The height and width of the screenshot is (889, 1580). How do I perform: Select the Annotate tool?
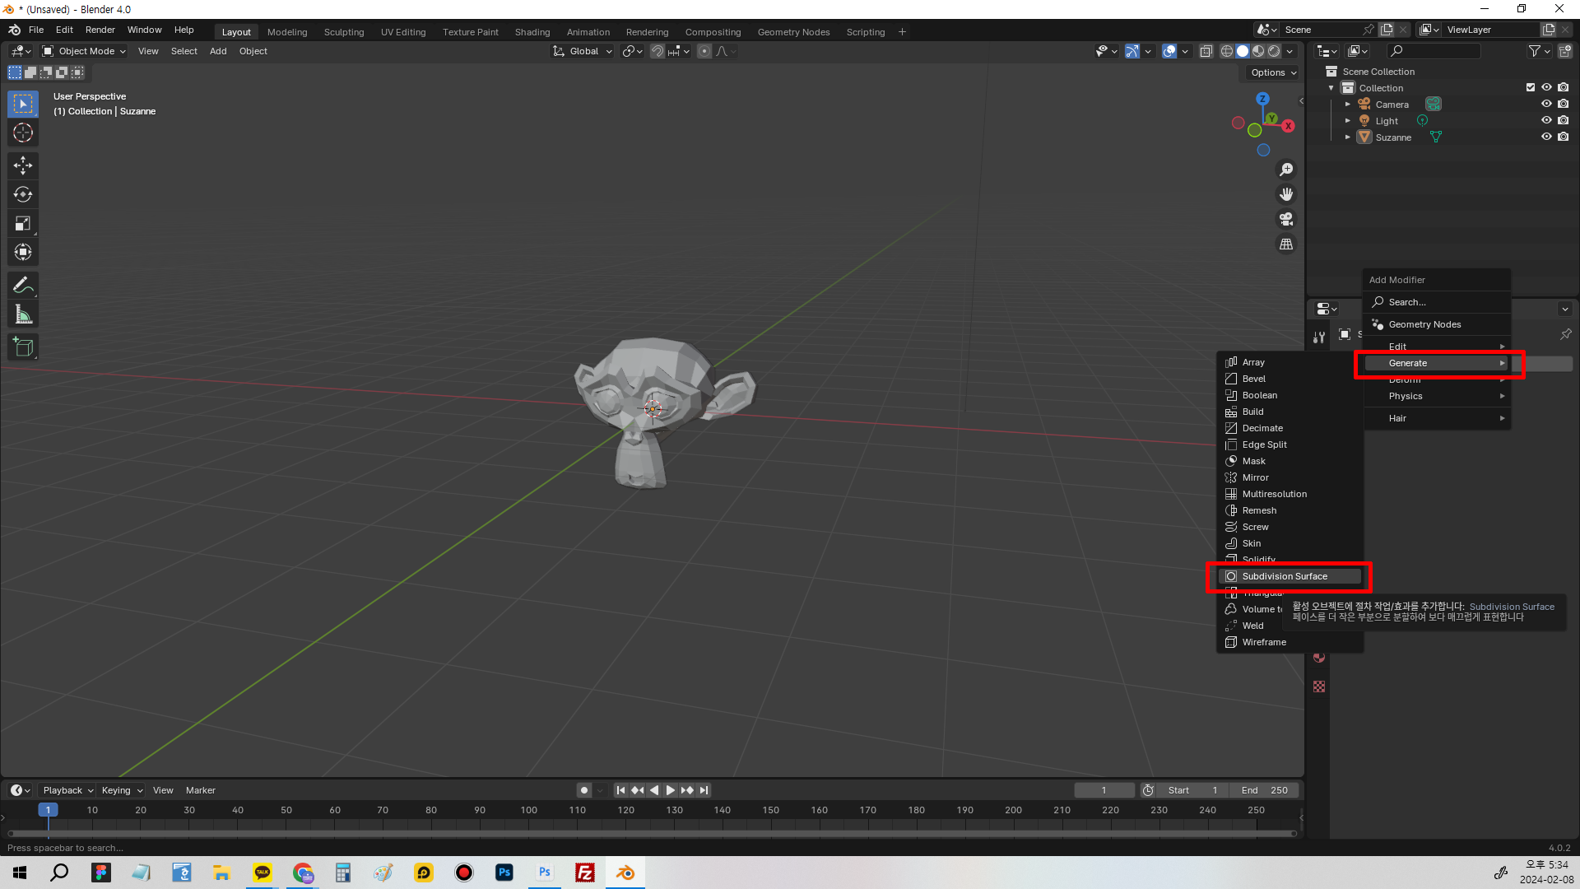click(x=23, y=286)
